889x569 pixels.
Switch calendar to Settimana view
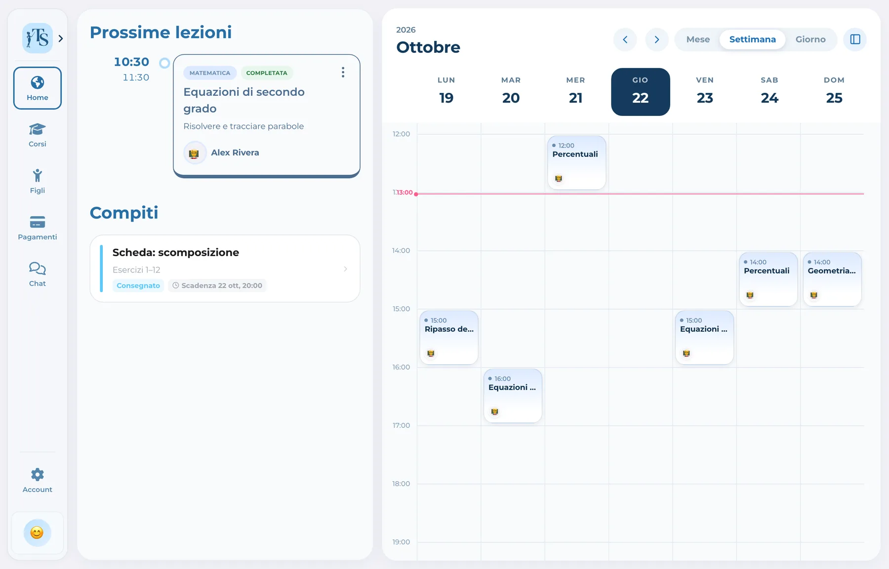coord(752,39)
